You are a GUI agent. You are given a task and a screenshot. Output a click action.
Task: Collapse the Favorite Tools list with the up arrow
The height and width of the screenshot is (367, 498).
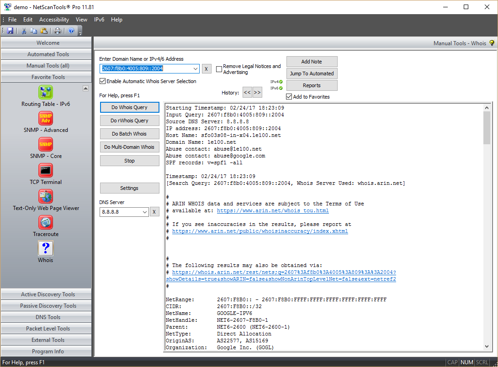coord(85,88)
